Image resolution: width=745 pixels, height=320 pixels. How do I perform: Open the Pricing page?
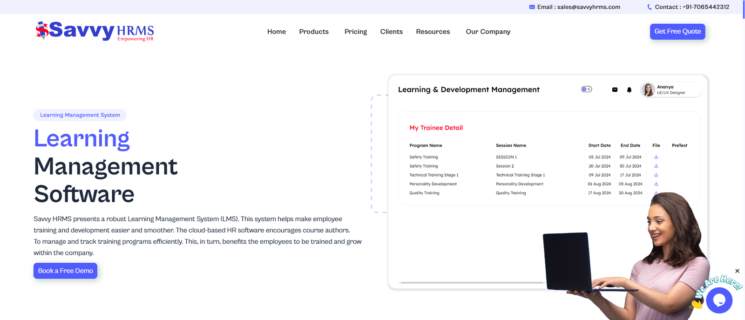356,32
